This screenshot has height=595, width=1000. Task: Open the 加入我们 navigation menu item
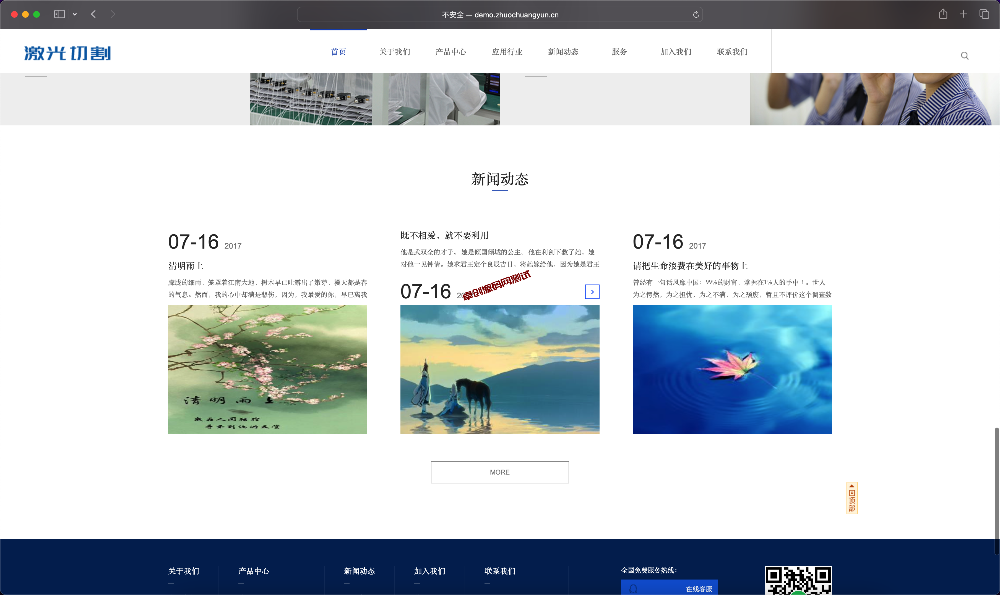click(x=676, y=52)
